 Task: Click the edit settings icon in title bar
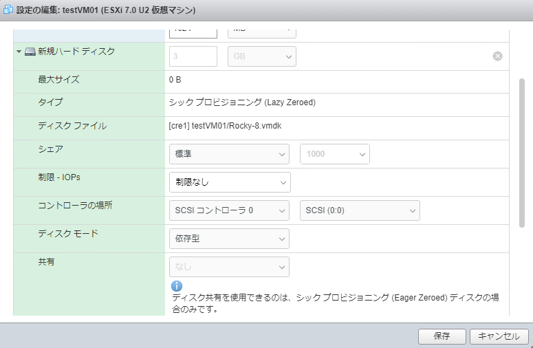pyautogui.click(x=8, y=10)
